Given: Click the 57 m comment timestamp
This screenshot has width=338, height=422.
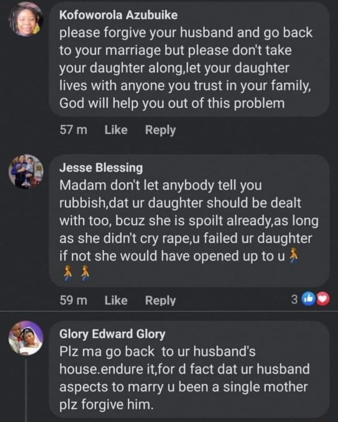Looking at the screenshot, I should click(73, 130).
